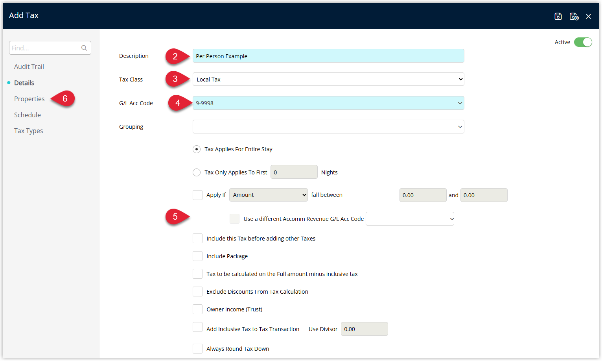Toggle the Active switch
The width and height of the screenshot is (602, 361).
(x=583, y=42)
